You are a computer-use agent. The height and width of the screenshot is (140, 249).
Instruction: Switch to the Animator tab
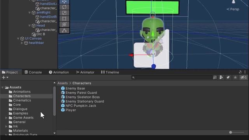coord(85,72)
